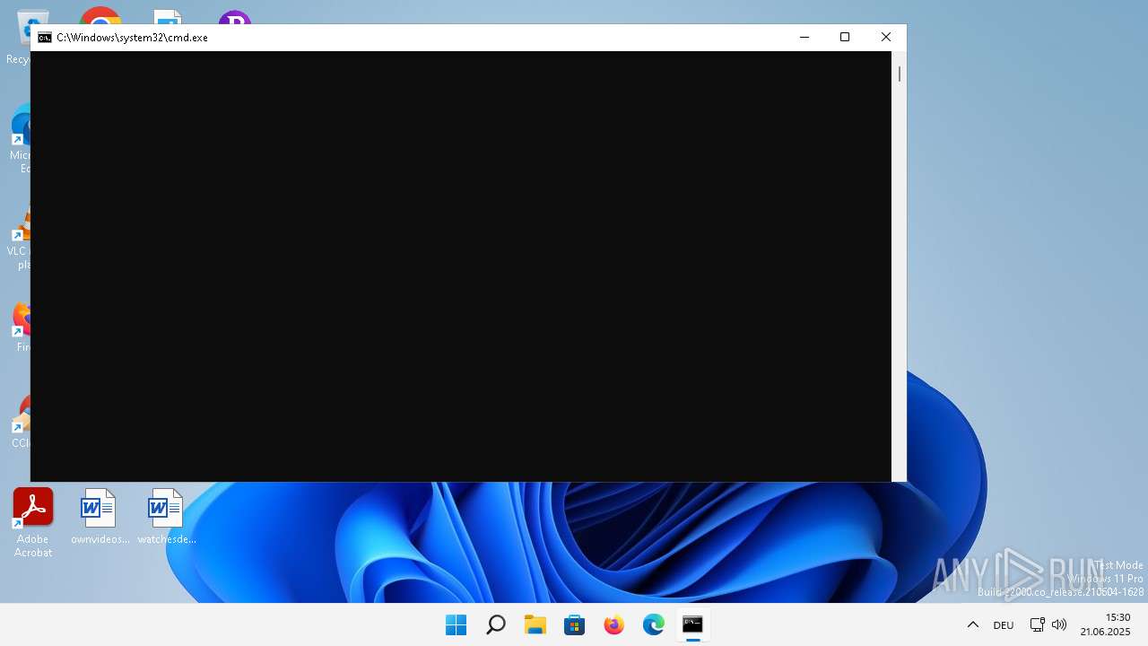Select the Firefox desktop shortcut
Screen dimensions: 1148x646
coord(20,327)
